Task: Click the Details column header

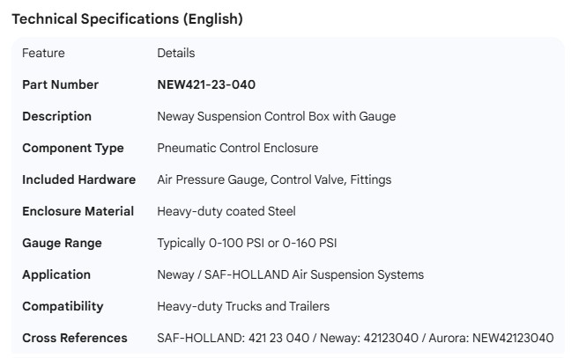Action: [175, 53]
